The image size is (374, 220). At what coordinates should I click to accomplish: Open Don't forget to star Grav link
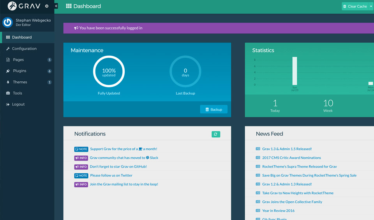(x=118, y=167)
